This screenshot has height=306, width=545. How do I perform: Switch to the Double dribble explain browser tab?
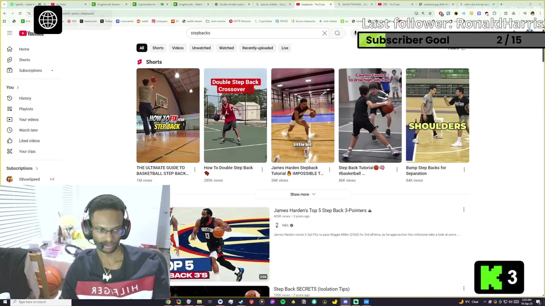click(x=232, y=4)
